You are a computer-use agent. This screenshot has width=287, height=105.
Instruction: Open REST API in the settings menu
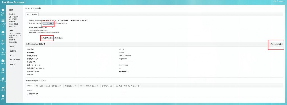13,26
